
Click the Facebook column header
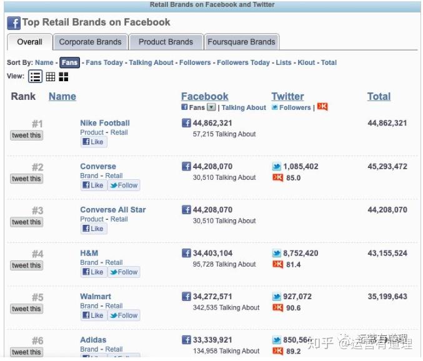(205, 97)
